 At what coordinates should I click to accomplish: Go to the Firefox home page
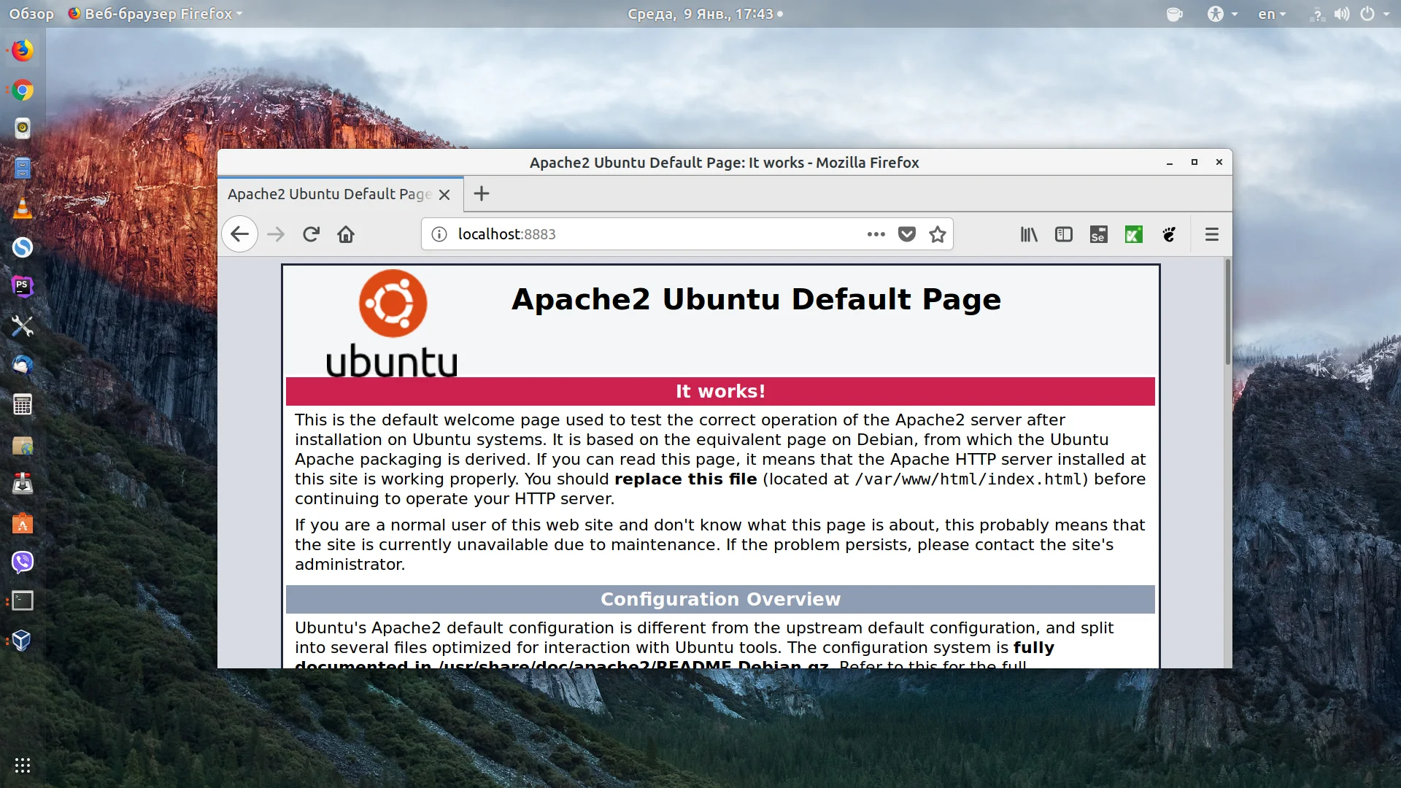click(x=346, y=234)
